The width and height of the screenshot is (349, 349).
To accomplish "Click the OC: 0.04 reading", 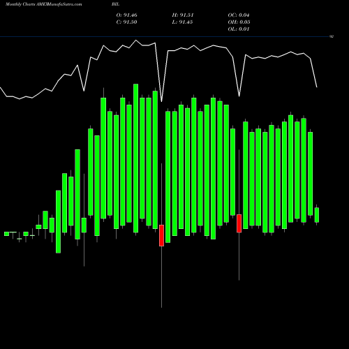I will (239, 15).
